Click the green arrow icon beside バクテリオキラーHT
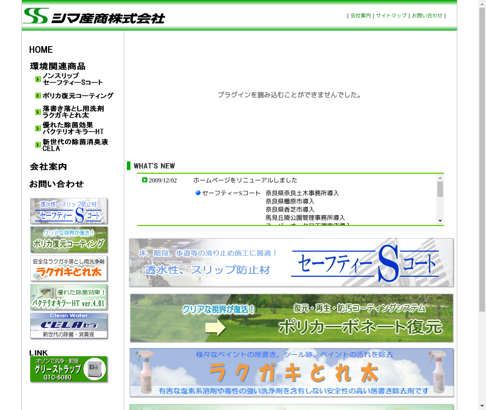486x410 pixels. coord(38,128)
